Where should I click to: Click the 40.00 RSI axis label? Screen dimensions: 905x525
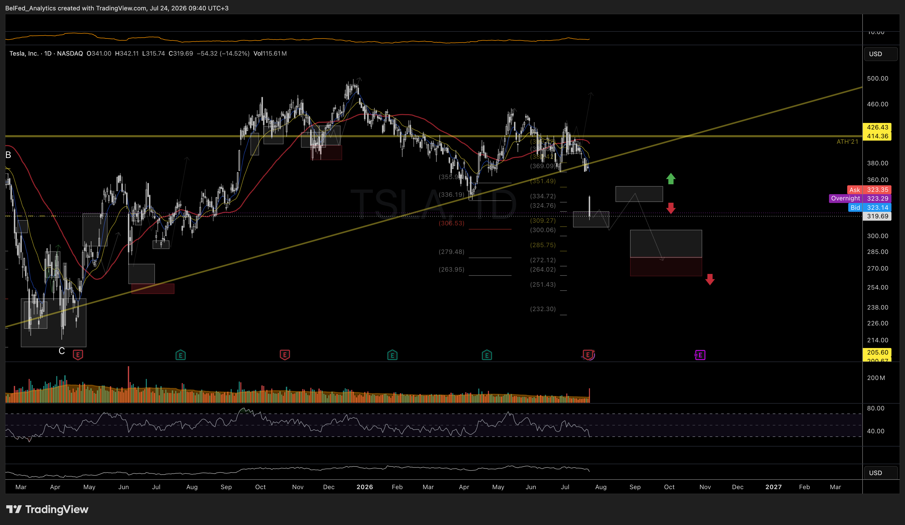tap(876, 431)
